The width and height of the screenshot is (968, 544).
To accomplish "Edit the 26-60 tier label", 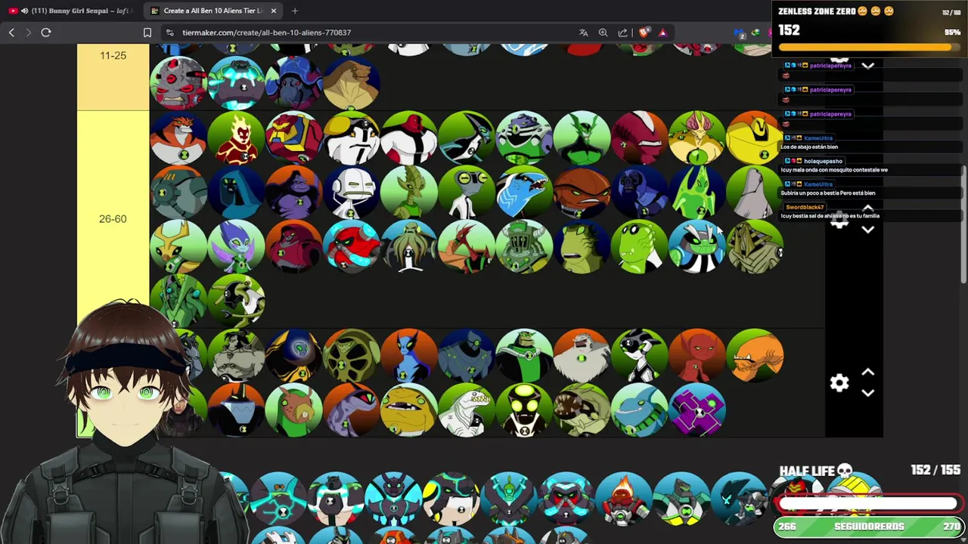I will [113, 219].
